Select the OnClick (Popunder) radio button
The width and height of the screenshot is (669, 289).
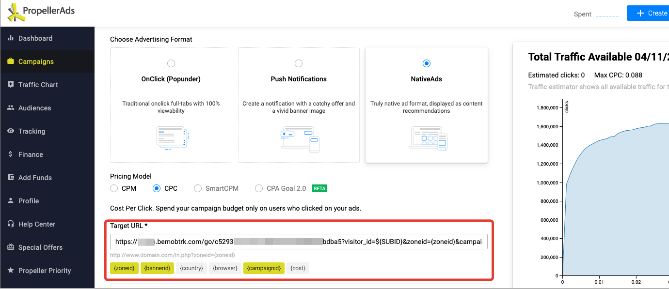(171, 63)
